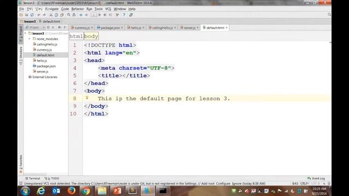Switch to the hello.js editor tab

(x=136, y=28)
